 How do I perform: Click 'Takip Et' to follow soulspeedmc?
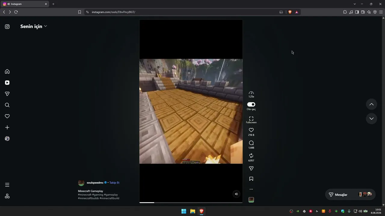[x=114, y=183]
